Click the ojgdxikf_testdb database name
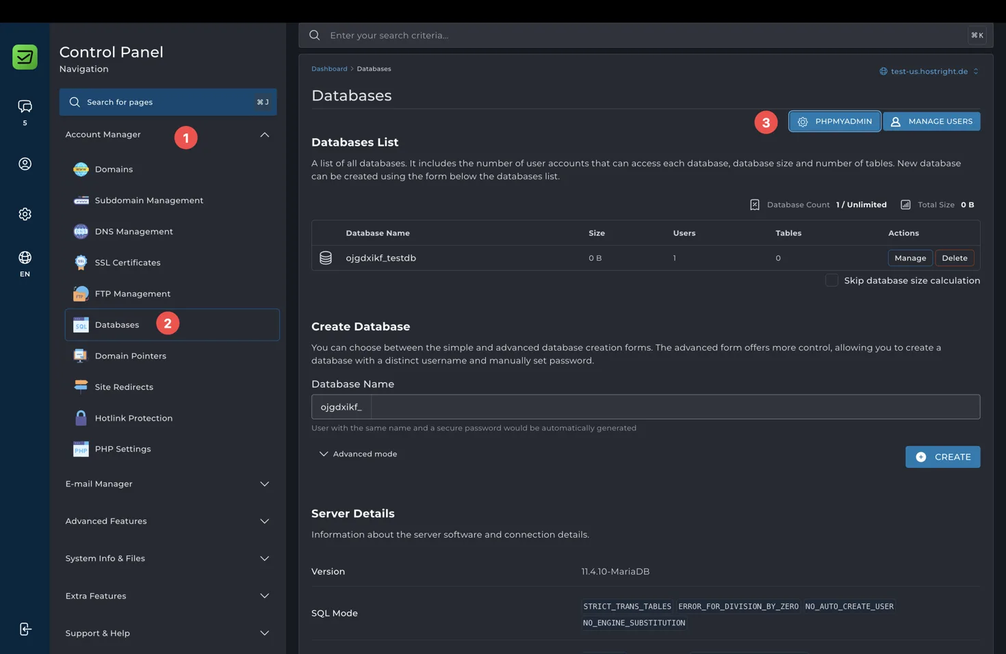The height and width of the screenshot is (654, 1006). 381,258
